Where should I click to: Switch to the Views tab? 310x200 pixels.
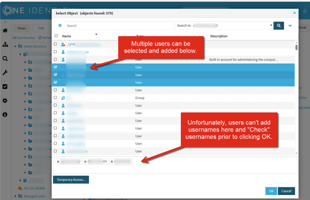pos(22,28)
